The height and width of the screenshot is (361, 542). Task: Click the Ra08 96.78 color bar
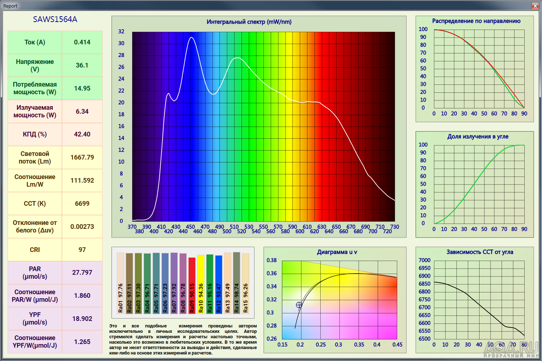[183, 283]
